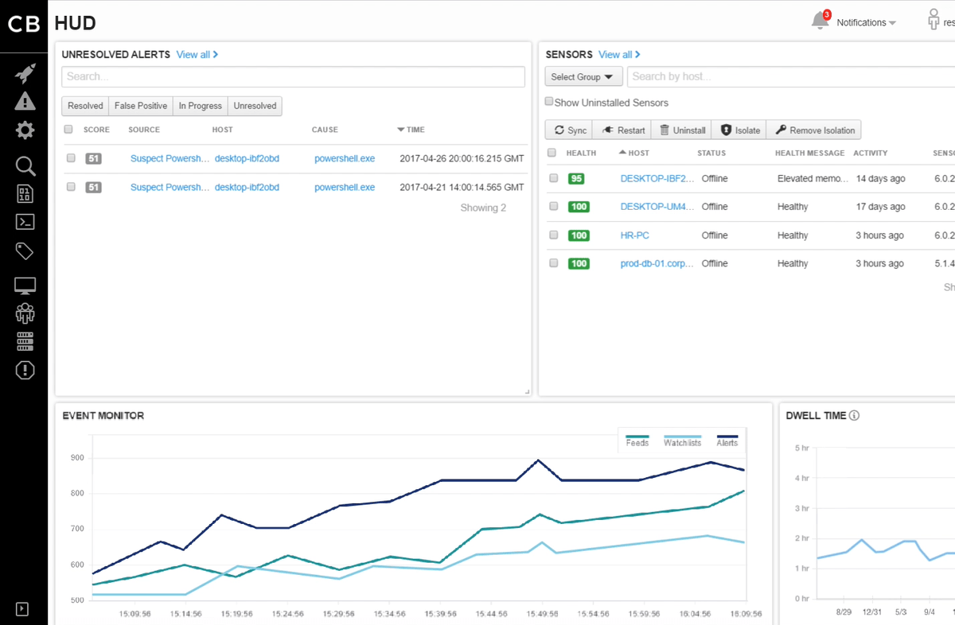Open the DESKTOP-UM4 host link
The width and height of the screenshot is (955, 625).
(657, 207)
